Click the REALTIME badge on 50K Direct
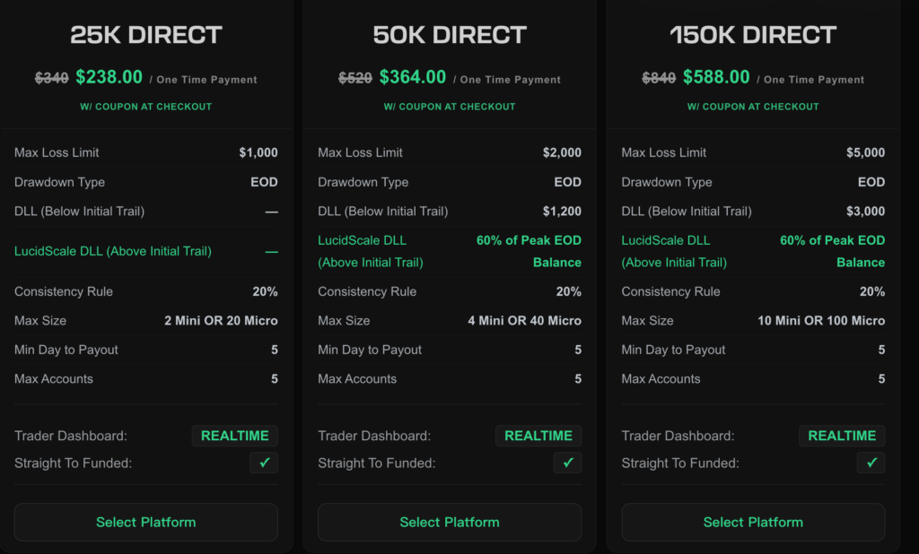919x554 pixels. pyautogui.click(x=538, y=436)
